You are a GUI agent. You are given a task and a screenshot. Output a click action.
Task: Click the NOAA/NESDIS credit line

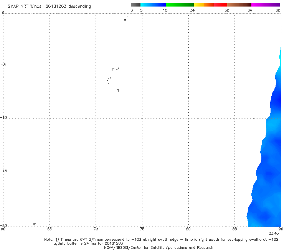click(159, 247)
